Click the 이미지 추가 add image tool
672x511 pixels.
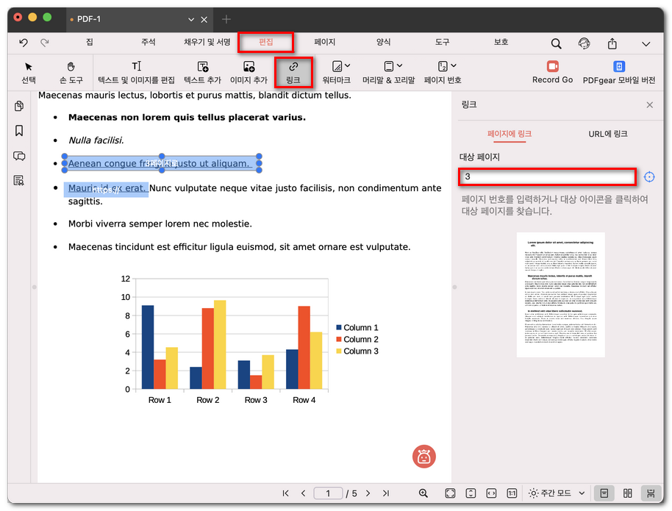click(x=249, y=72)
